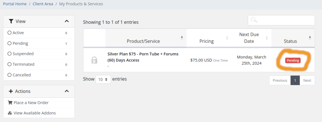This screenshot has height=122, width=322.
Task: Select the Active filter radio button
Action: [9, 33]
